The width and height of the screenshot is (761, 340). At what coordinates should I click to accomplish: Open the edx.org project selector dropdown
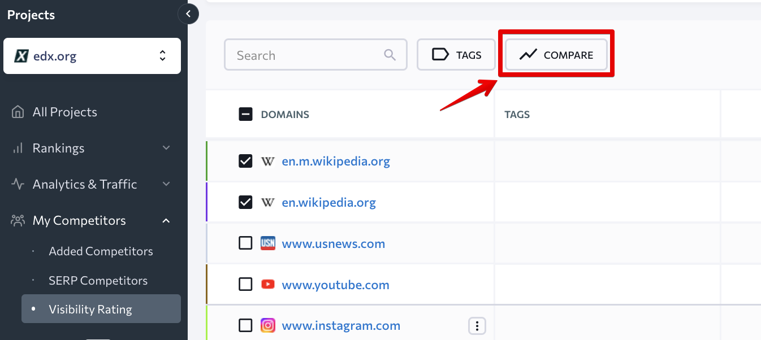pyautogui.click(x=92, y=56)
